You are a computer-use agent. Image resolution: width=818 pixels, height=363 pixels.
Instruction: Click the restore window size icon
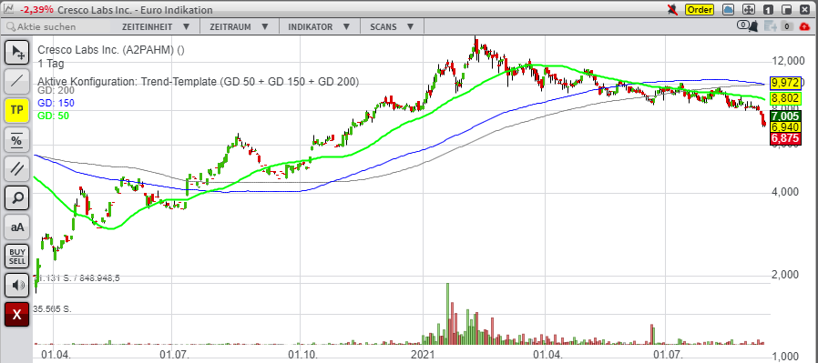[787, 9]
